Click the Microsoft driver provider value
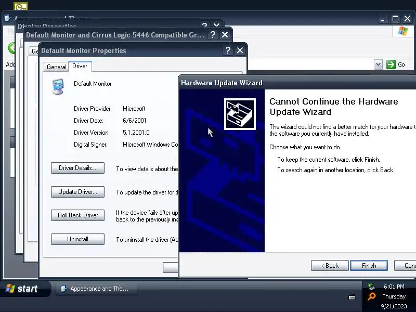This screenshot has height=312, width=416. click(134, 109)
